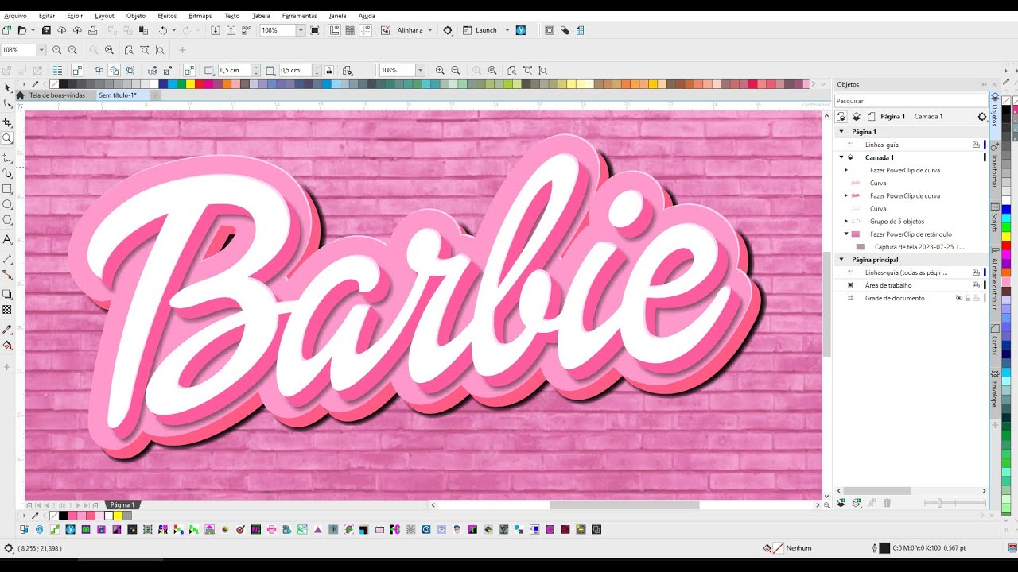Image resolution: width=1018 pixels, height=572 pixels.
Task: Select the Zoom magnifier tool in toolbox
Action: pyautogui.click(x=7, y=138)
